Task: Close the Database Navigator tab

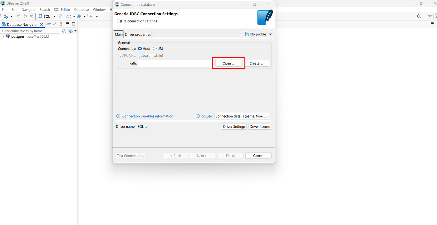Action: pyautogui.click(x=42, y=24)
